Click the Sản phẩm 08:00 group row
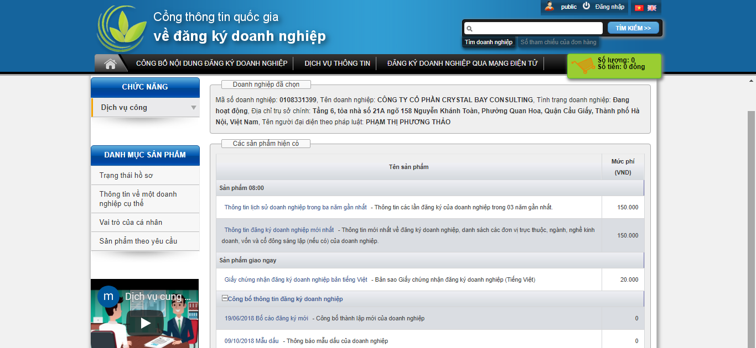Viewport: 756px width, 348px height. coord(430,188)
